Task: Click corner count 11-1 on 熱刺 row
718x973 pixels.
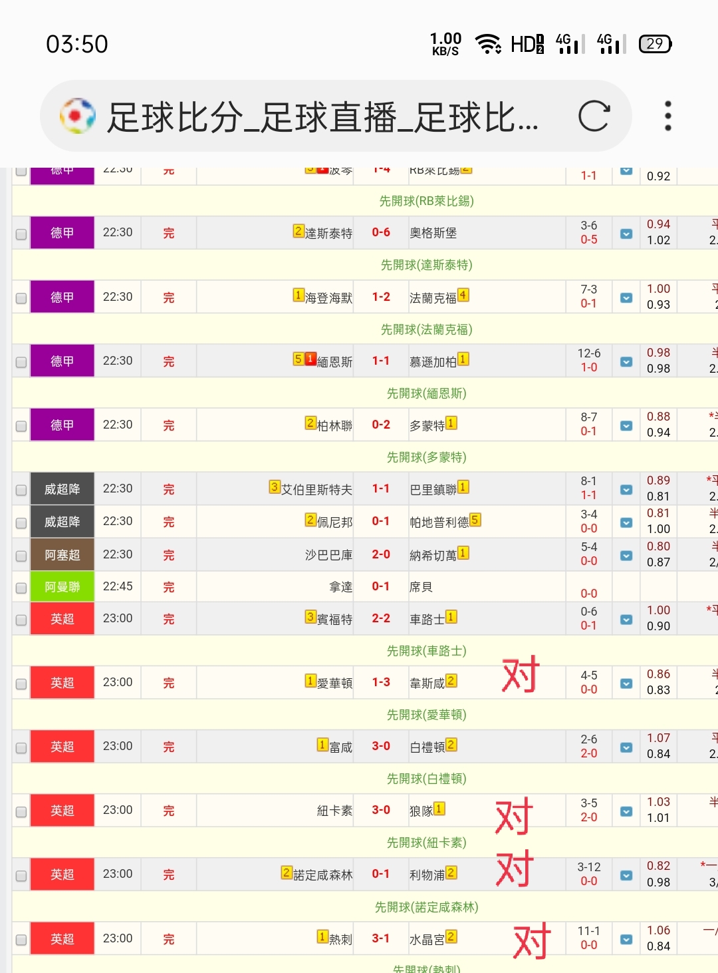Action: click(589, 931)
